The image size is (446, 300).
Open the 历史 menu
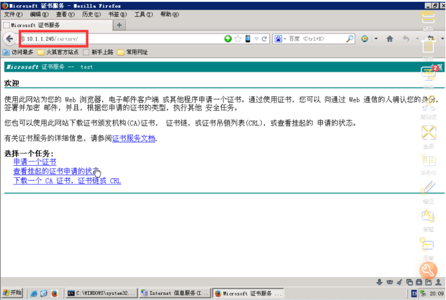tap(92, 14)
